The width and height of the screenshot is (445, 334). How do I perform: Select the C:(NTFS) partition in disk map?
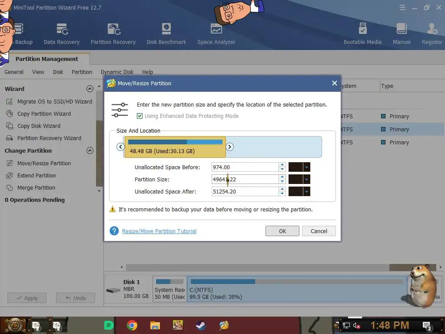[x=297, y=289]
